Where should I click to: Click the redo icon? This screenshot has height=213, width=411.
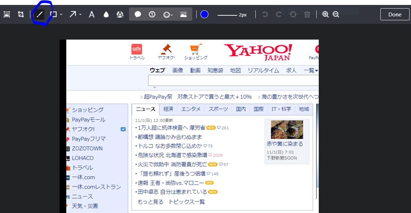(x=279, y=14)
